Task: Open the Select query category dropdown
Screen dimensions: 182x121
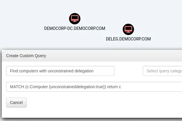Action: (163, 71)
